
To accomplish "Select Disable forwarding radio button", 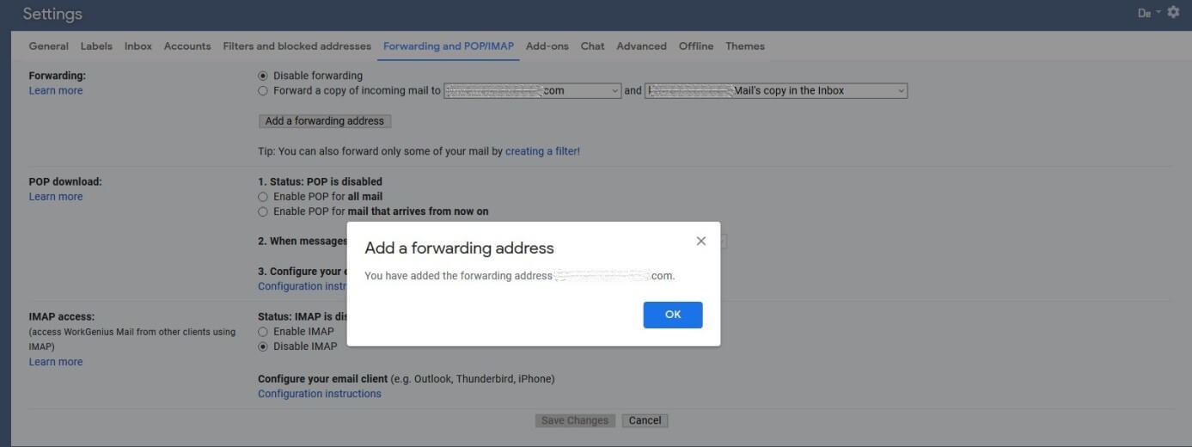I will pyautogui.click(x=264, y=76).
